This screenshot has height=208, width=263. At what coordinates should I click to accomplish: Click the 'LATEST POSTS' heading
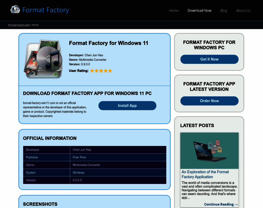pos(197,125)
